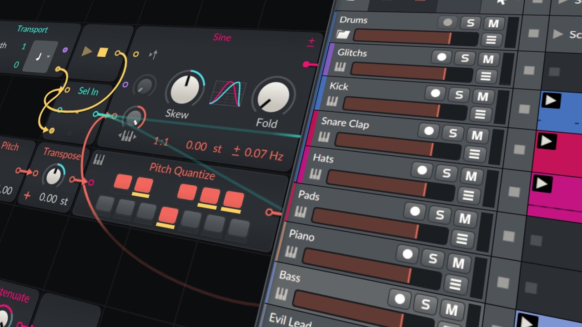Mute the Snare Clap track
582x327 pixels.
tap(477, 136)
